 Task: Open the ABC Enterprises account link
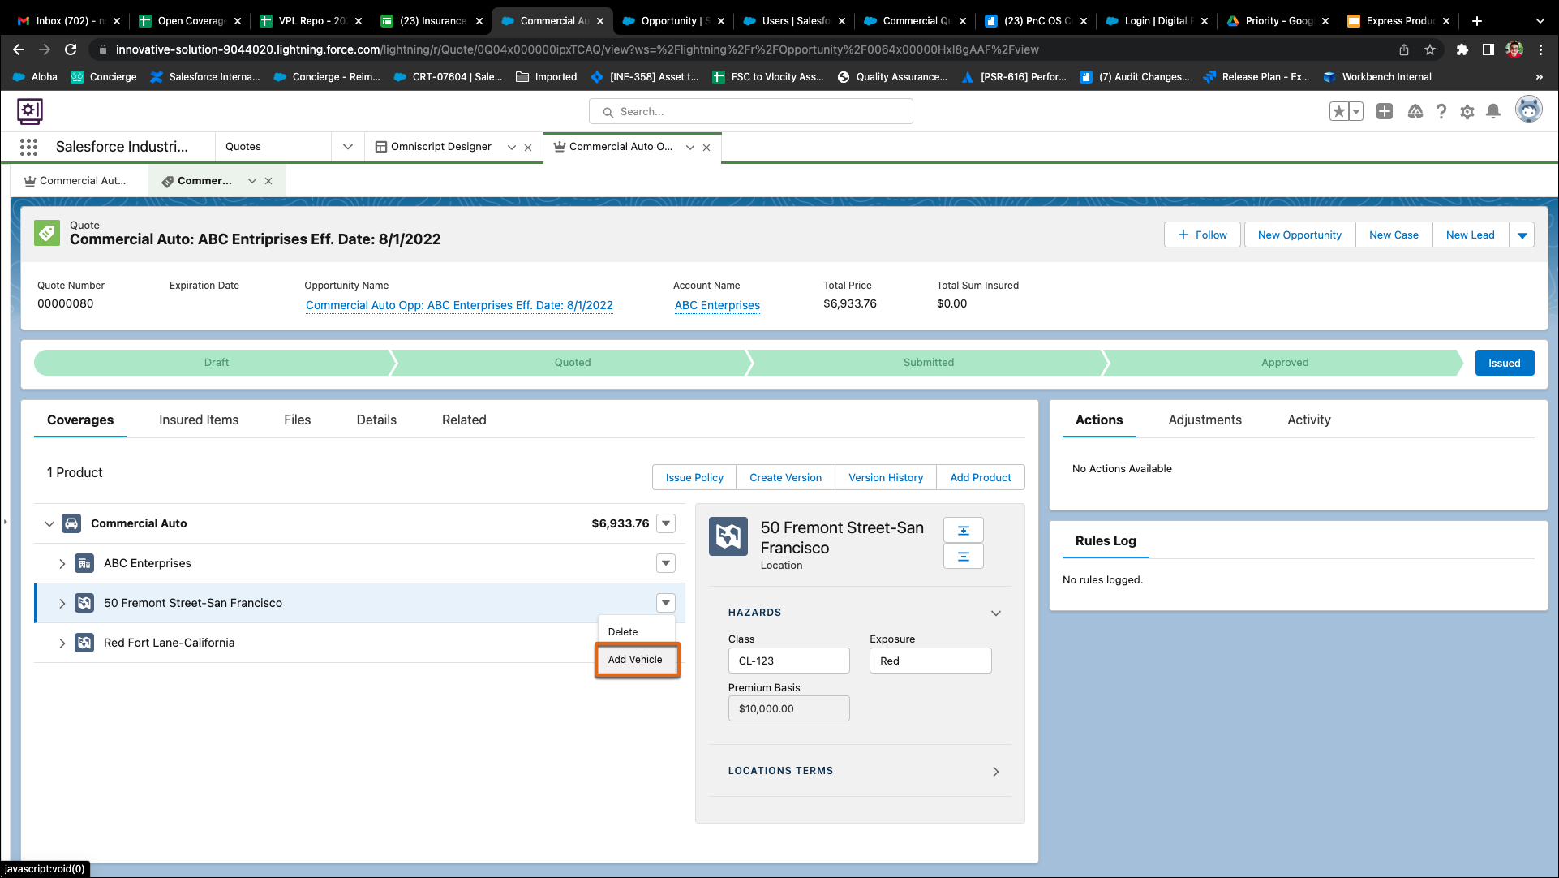pyautogui.click(x=717, y=306)
